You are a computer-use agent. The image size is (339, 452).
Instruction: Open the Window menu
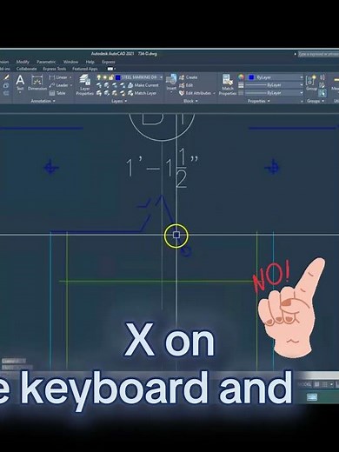[70, 62]
